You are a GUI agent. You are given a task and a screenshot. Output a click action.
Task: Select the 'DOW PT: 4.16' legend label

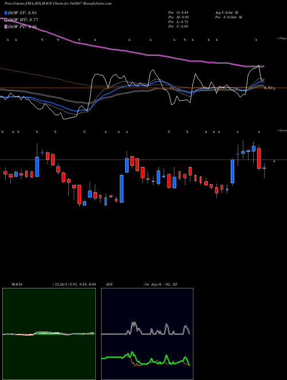pyautogui.click(x=22, y=26)
